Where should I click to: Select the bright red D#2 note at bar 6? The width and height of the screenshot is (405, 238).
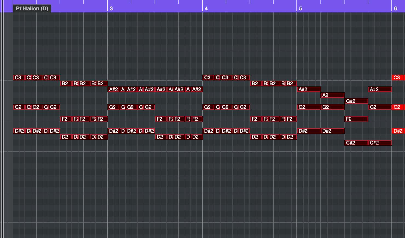(x=398, y=131)
